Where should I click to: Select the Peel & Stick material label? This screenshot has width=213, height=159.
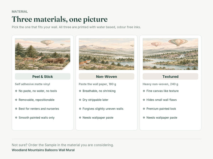click(43, 77)
